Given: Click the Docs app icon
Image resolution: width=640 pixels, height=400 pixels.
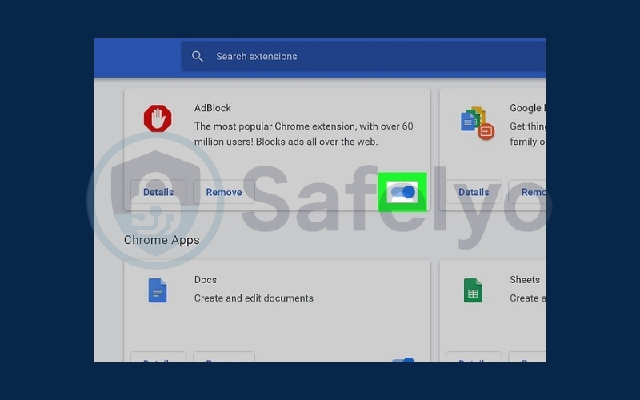Looking at the screenshot, I should pyautogui.click(x=158, y=290).
